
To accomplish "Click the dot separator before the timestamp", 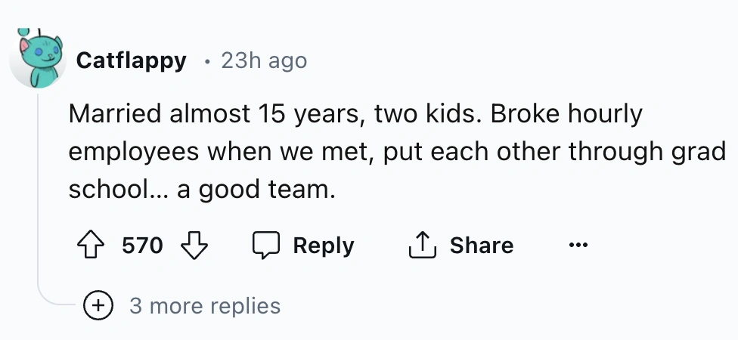I will tap(206, 60).
